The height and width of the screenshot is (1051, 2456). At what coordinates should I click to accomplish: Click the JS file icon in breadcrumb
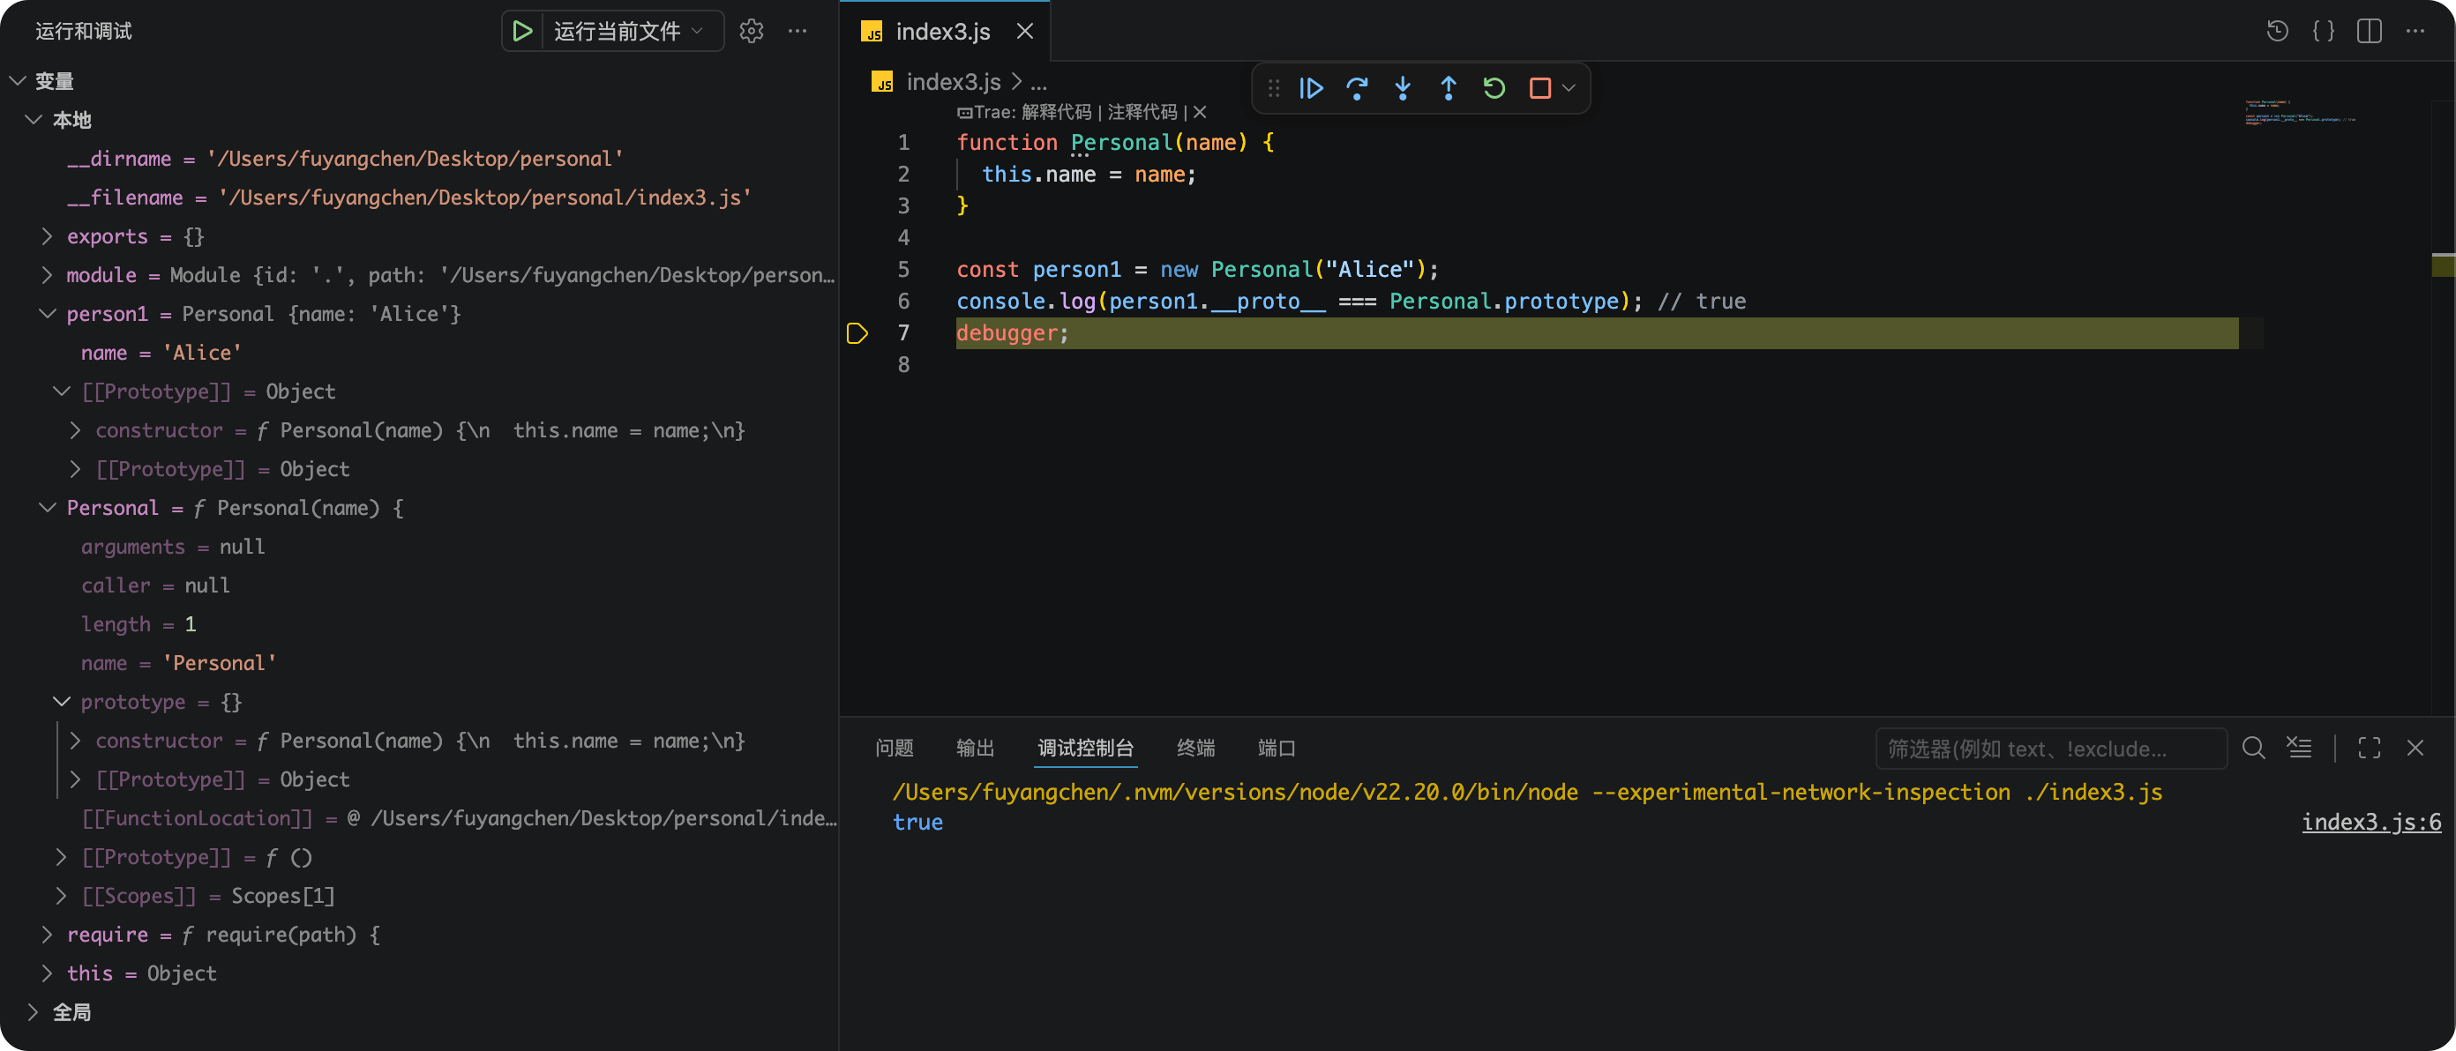[883, 82]
